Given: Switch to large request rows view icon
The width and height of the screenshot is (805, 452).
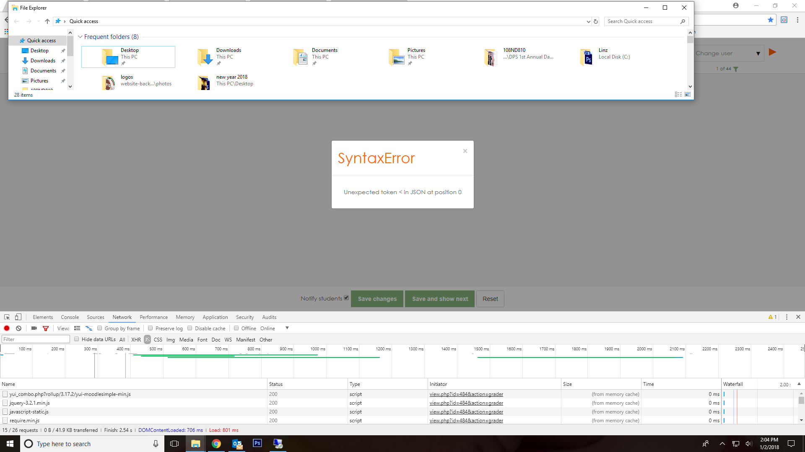Looking at the screenshot, I should (77, 328).
